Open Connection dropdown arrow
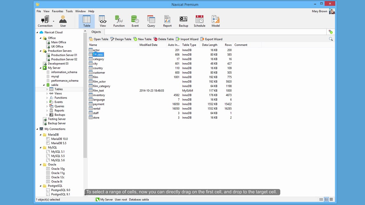Viewport: 365px width, 205px height. (54, 21)
